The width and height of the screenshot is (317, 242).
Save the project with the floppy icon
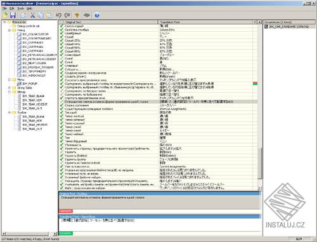pyautogui.click(x=13, y=15)
